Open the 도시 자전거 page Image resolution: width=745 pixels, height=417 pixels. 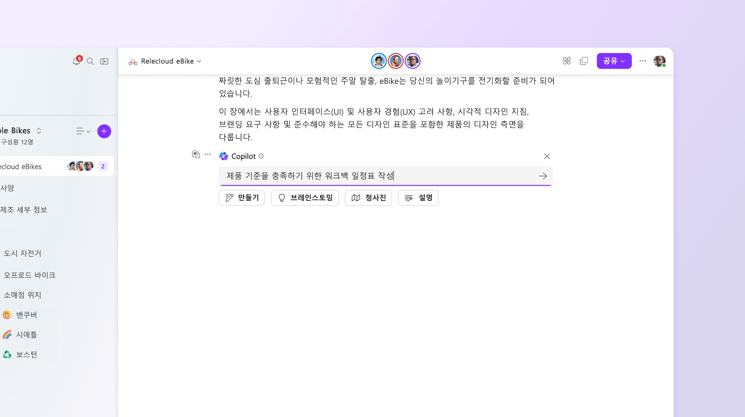click(22, 253)
